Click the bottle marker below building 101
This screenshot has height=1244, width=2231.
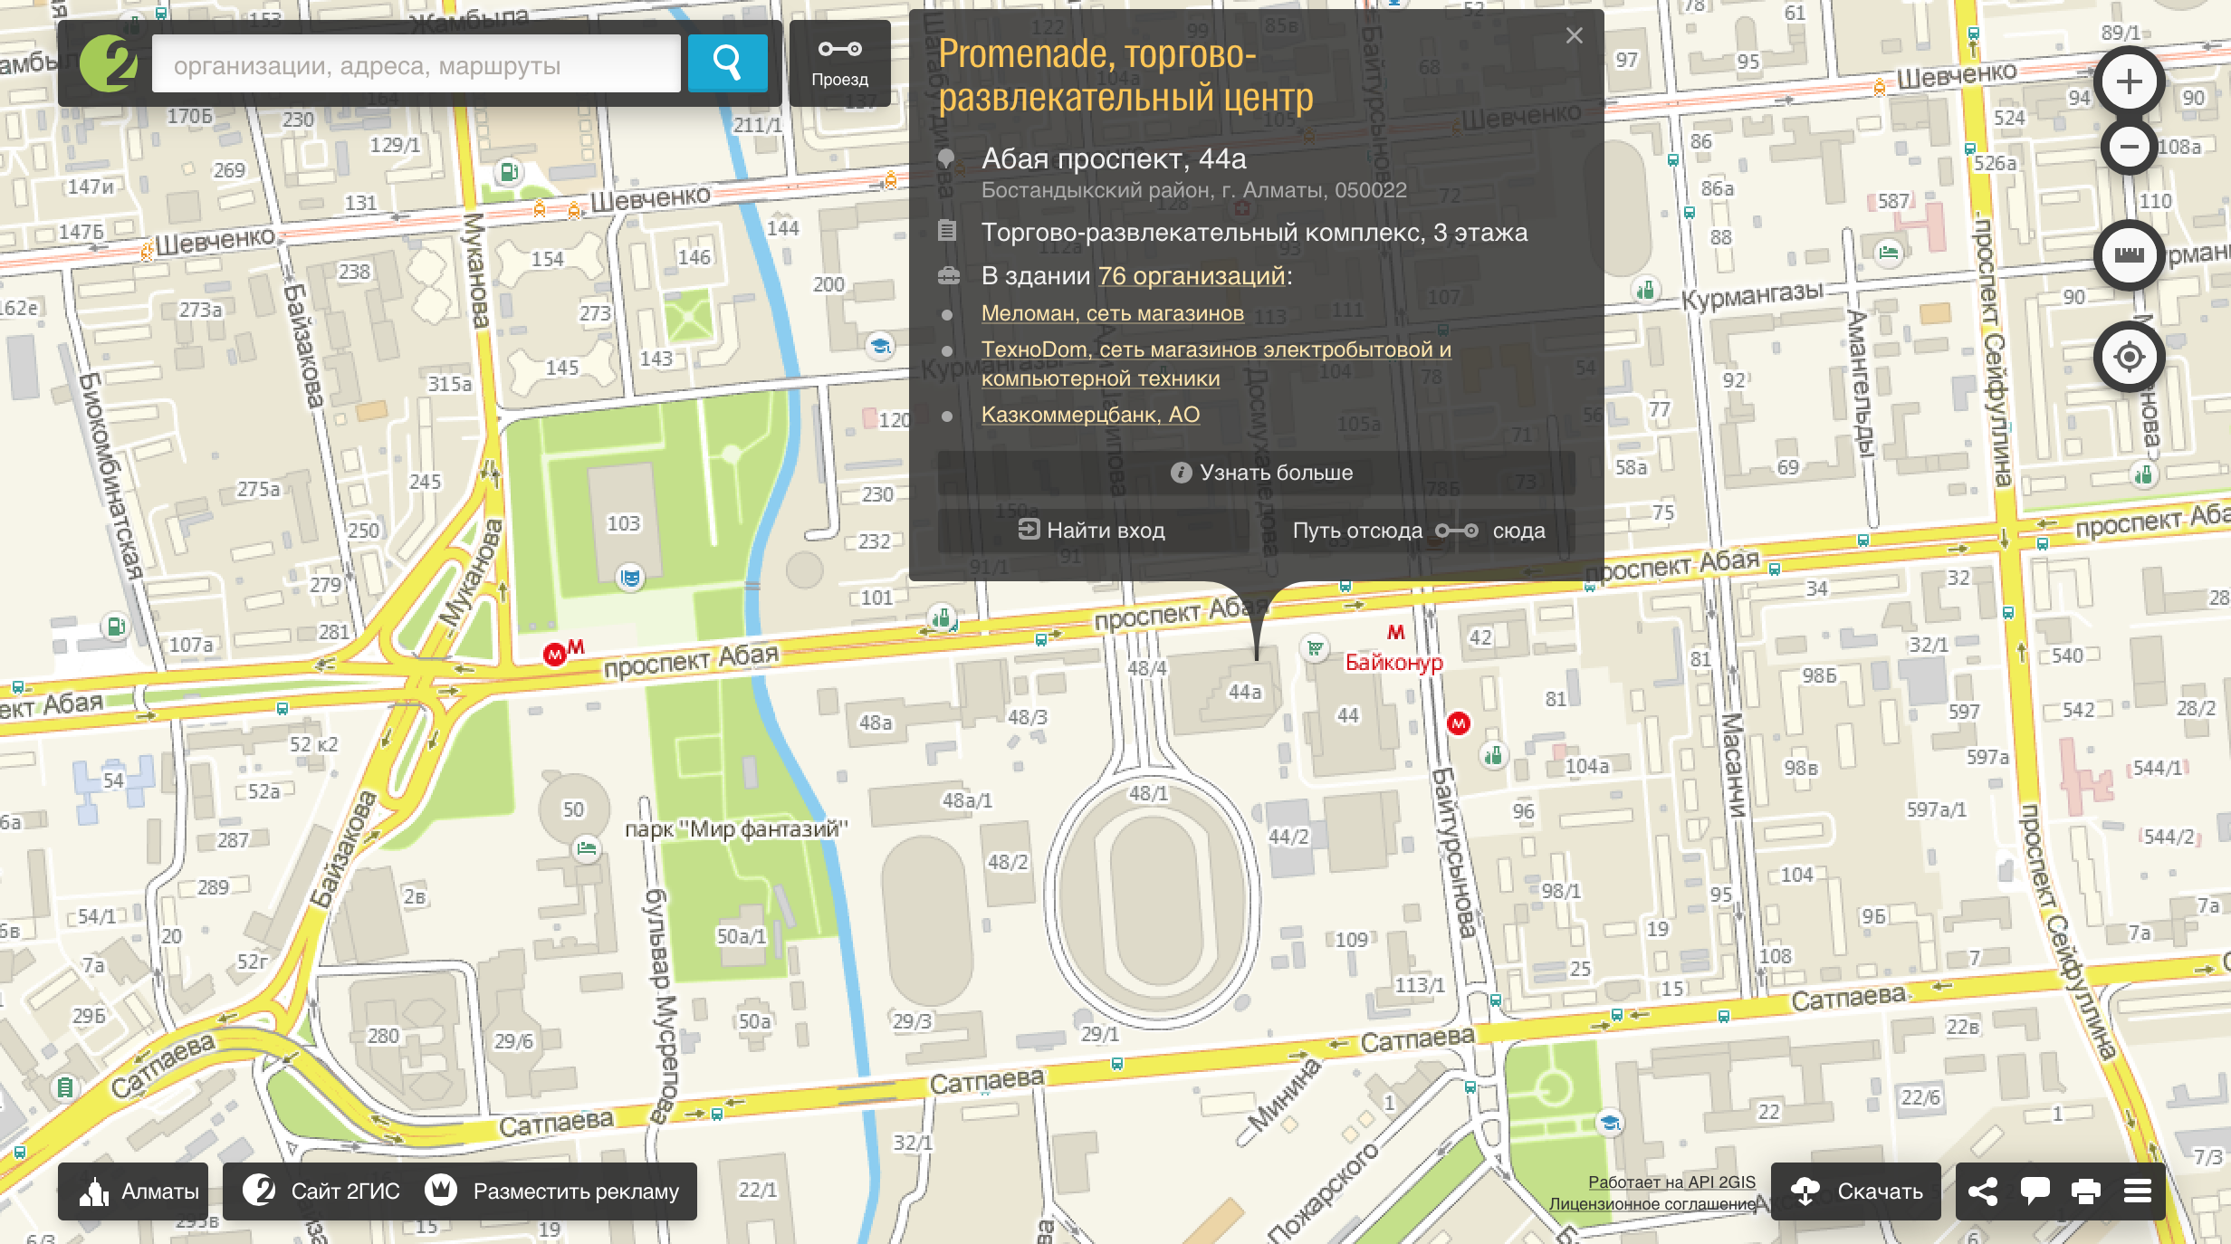(x=943, y=619)
